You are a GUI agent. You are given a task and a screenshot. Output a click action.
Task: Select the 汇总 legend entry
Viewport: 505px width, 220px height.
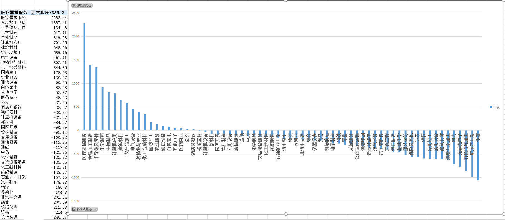click(x=496, y=107)
